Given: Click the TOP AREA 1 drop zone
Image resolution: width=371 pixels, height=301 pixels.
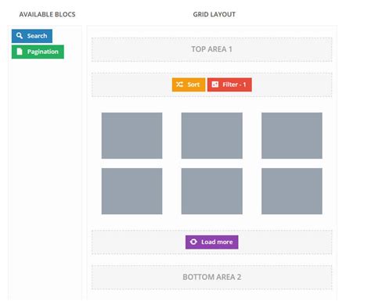Looking at the screenshot, I should [212, 49].
